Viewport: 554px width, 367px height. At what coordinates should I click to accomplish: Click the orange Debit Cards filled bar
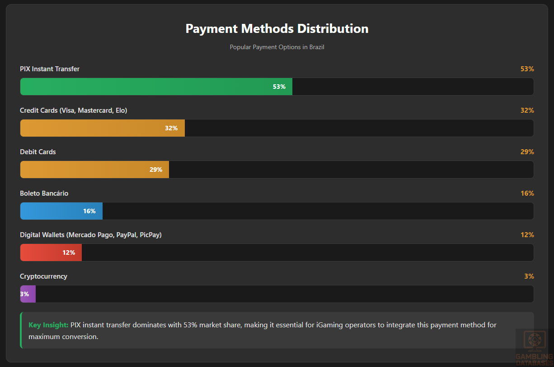click(x=94, y=170)
